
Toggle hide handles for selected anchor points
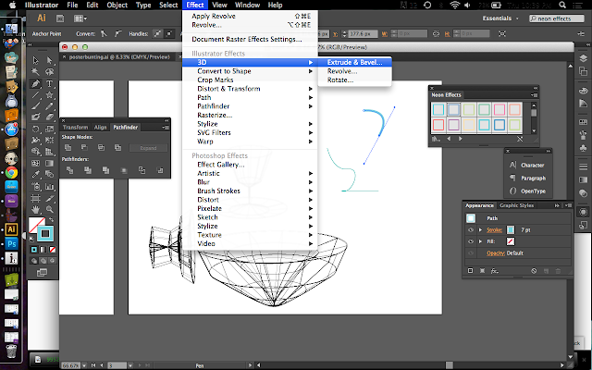169,33
